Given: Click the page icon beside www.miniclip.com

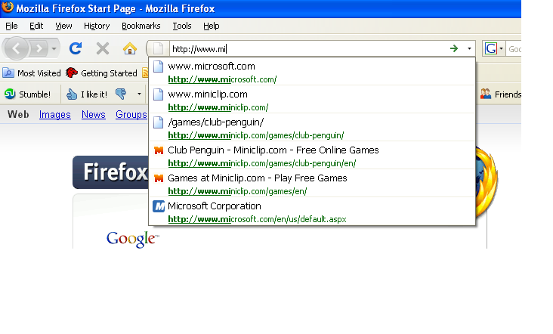Looking at the screenshot, I should (159, 94).
